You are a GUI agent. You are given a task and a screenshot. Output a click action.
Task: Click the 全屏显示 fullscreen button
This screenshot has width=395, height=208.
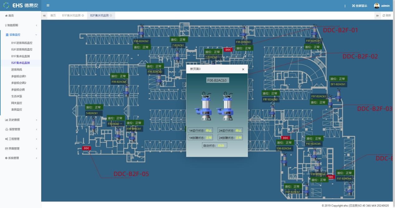coord(359,6)
